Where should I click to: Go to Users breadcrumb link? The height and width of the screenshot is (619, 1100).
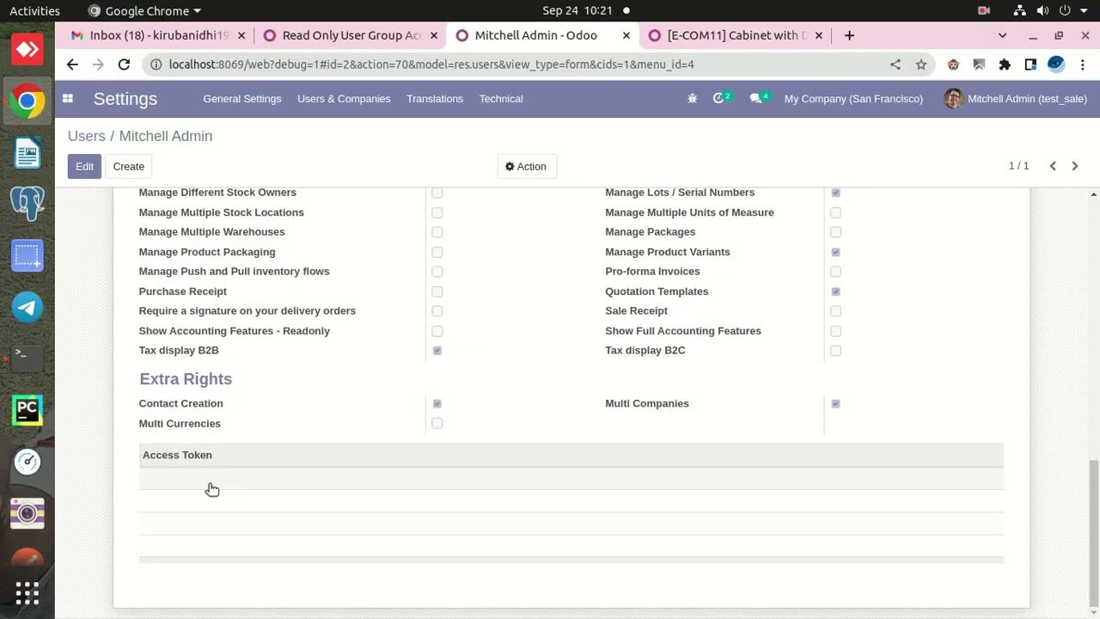tap(86, 136)
